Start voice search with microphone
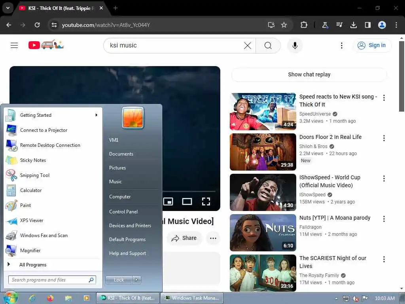The height and width of the screenshot is (304, 405). (295, 46)
